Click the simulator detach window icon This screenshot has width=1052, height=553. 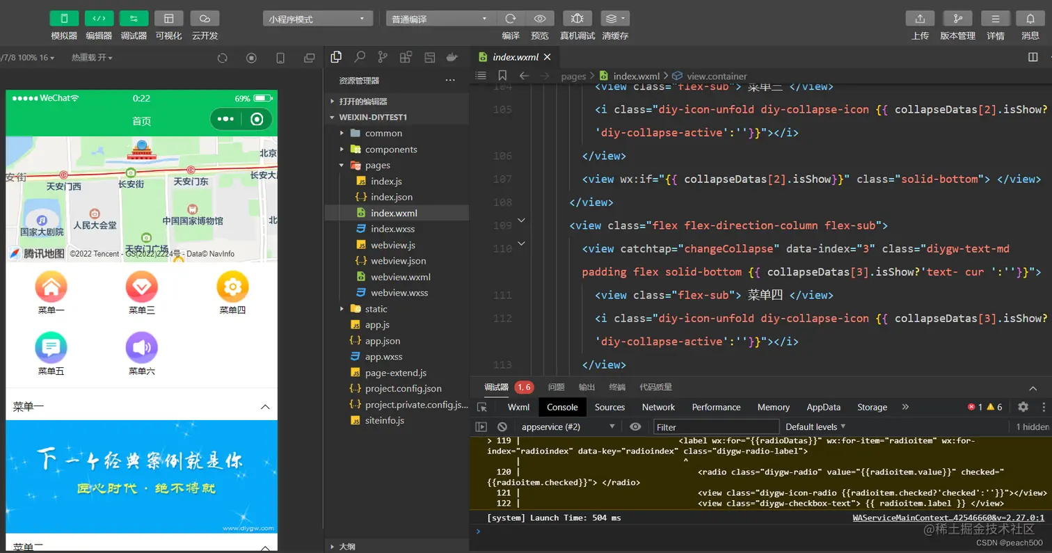tap(310, 58)
